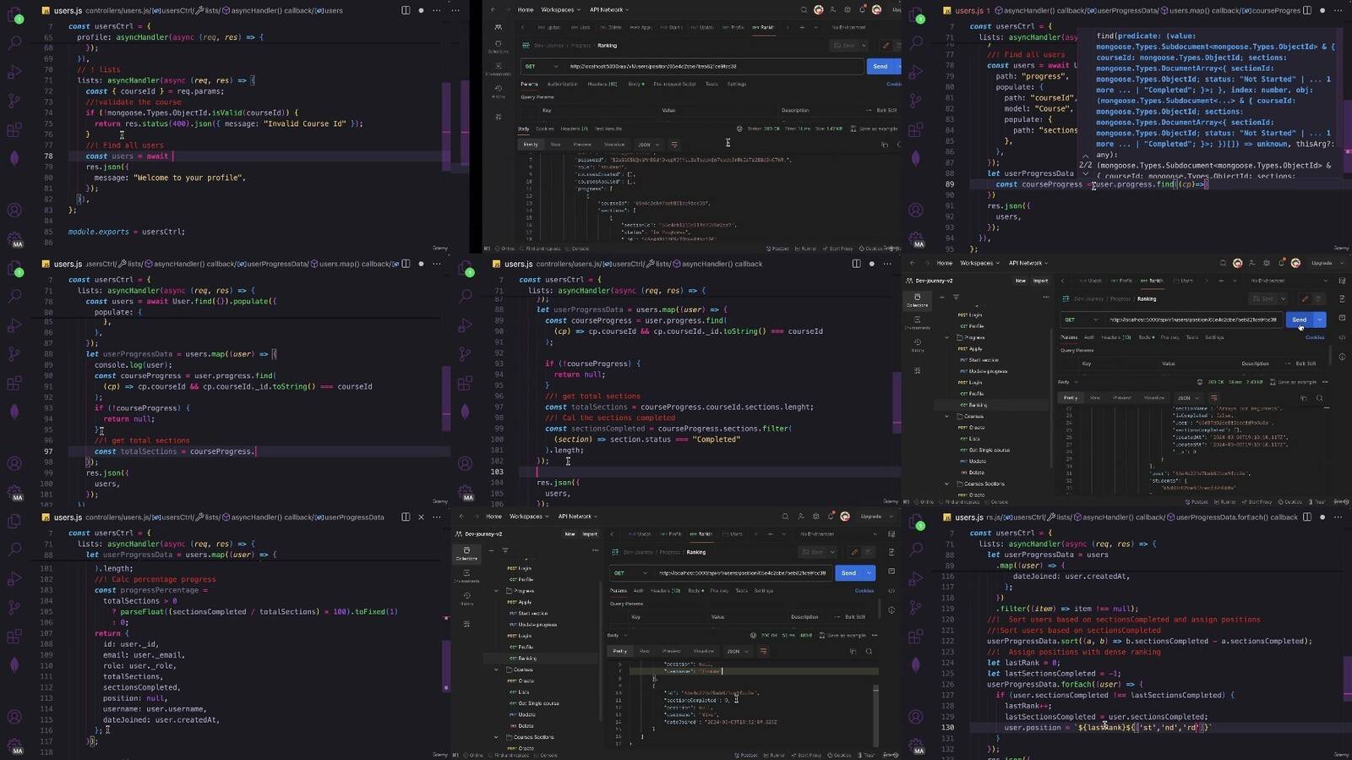
Task: Collapse Courses Sections folder in Postman showing createdAt
Action: pyautogui.click(x=947, y=484)
